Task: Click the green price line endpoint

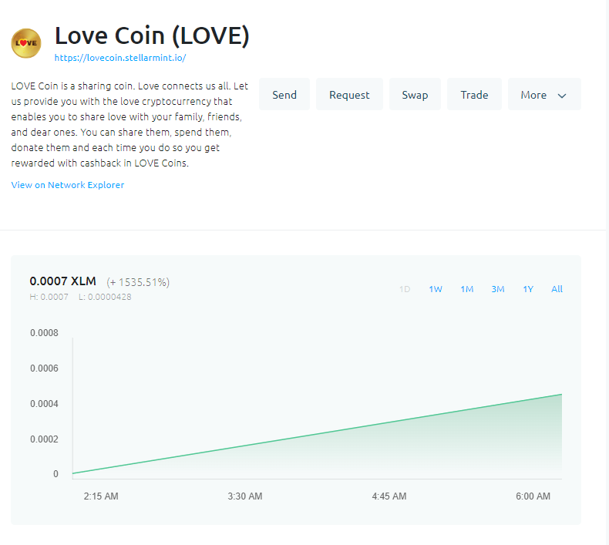Action: [561, 395]
